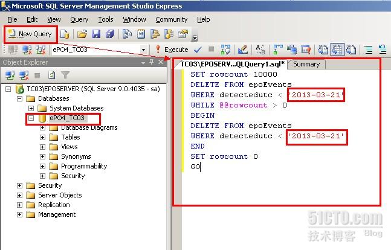Open Design Query in Editor icon

[x=242, y=50]
